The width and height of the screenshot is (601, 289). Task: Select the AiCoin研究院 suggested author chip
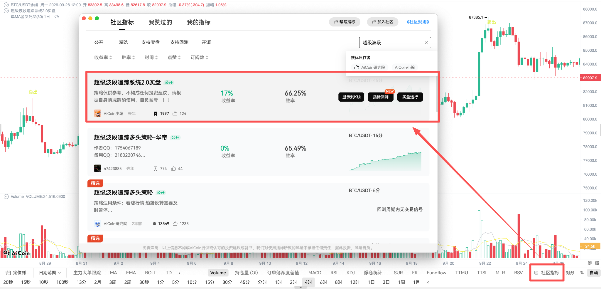click(x=370, y=67)
